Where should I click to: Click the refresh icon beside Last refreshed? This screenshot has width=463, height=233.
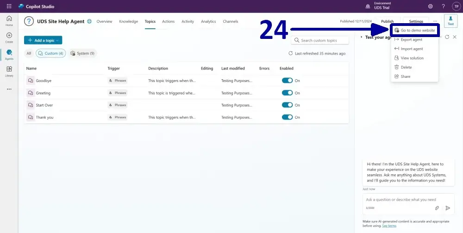point(291,53)
